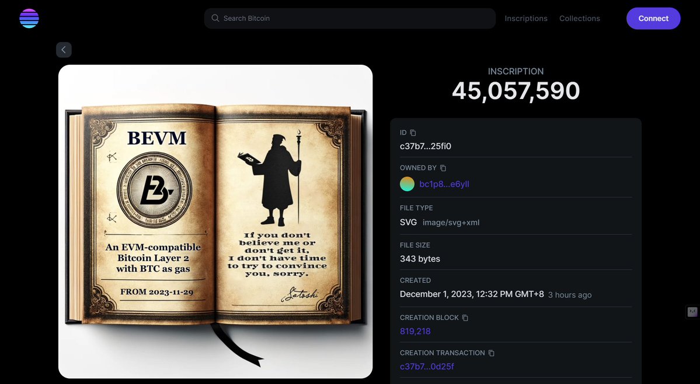Copy the Creation Transaction icon
The height and width of the screenshot is (384, 700).
coord(492,353)
